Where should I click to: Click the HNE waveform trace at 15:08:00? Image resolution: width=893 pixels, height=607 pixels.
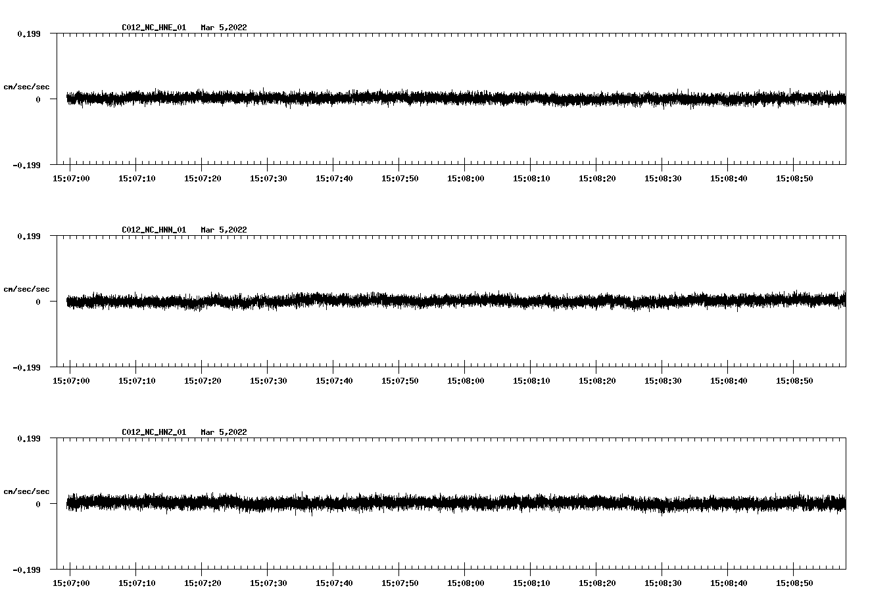[x=465, y=98]
